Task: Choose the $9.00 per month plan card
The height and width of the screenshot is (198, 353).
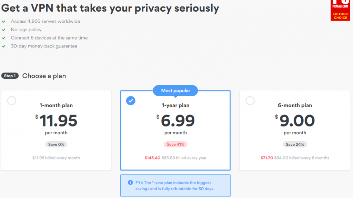Action: pyautogui.click(x=295, y=130)
